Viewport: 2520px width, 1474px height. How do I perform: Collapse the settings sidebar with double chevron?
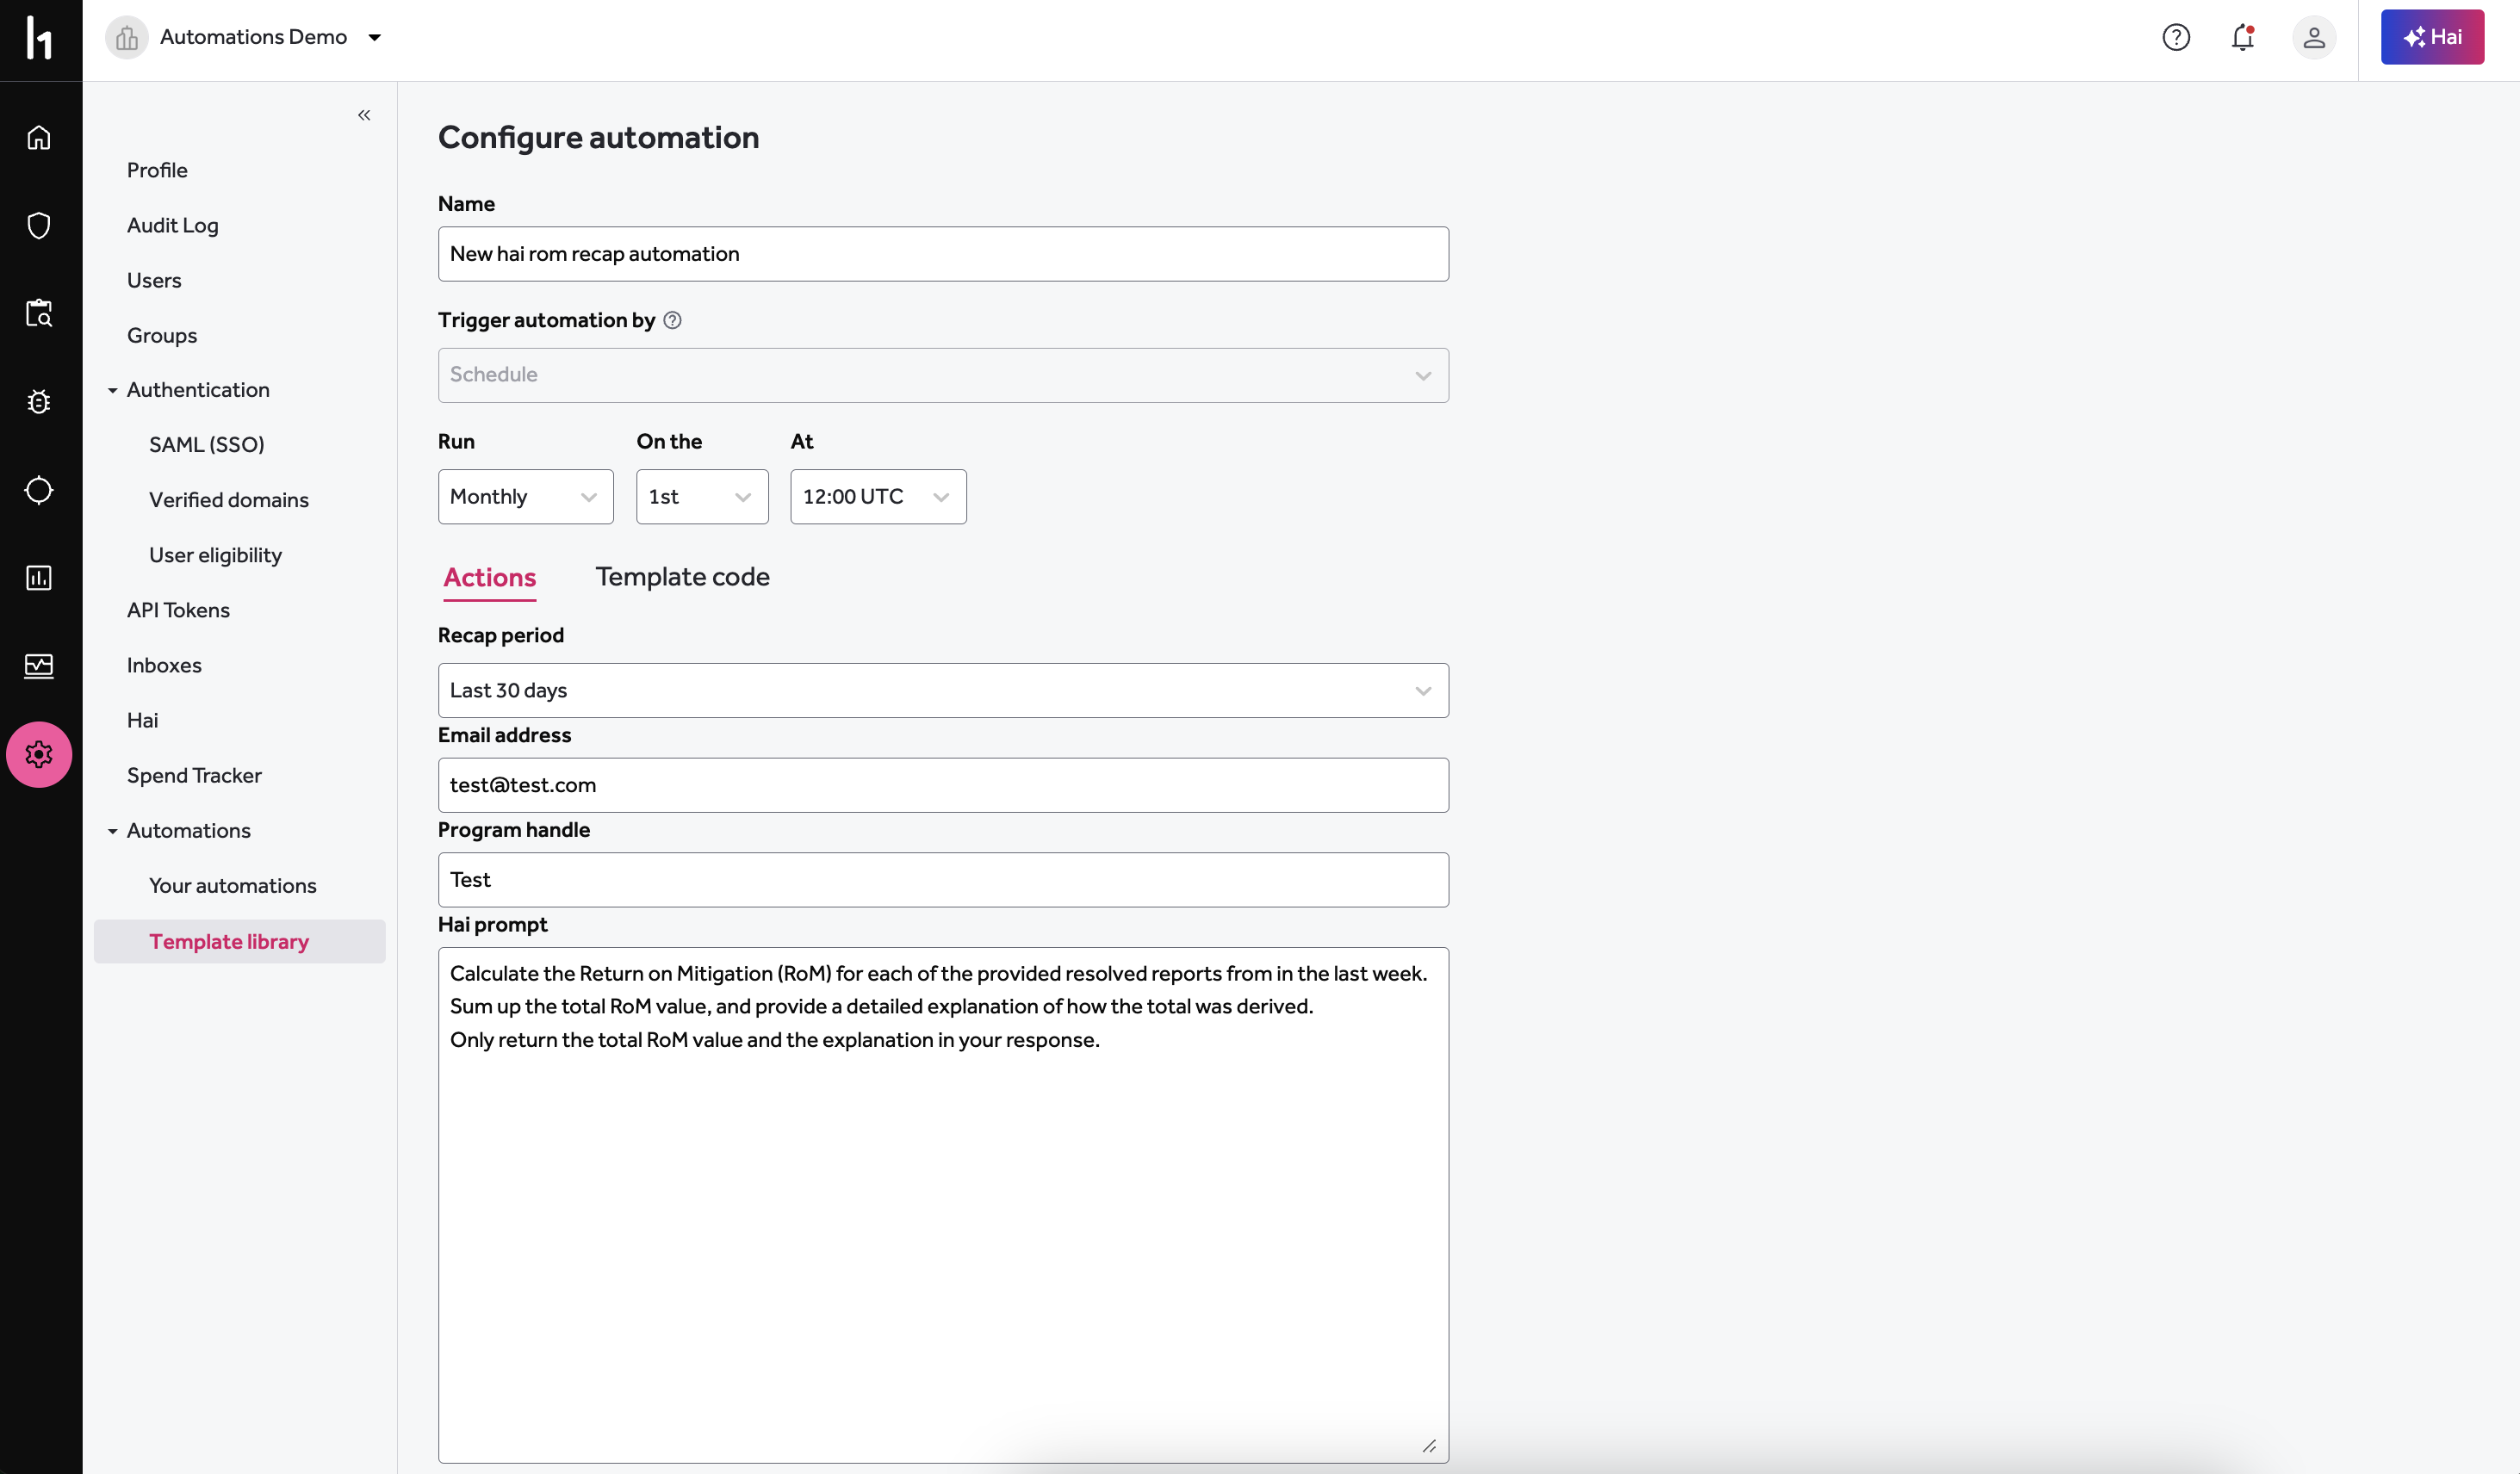[x=364, y=115]
